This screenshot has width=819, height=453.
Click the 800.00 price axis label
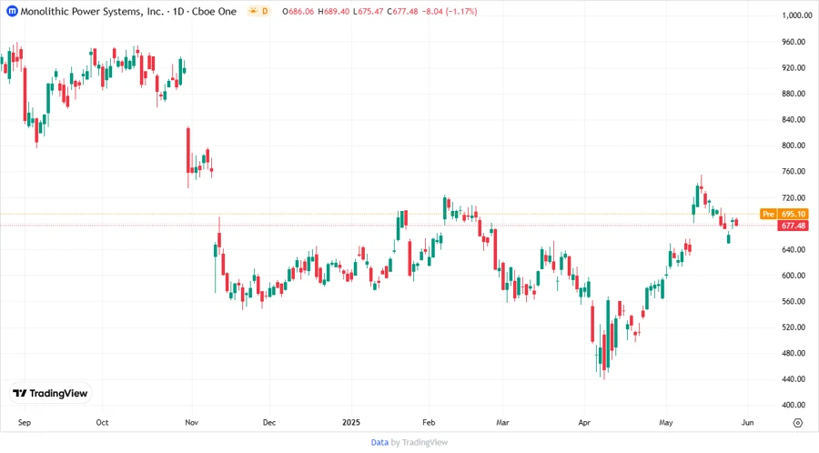794,146
